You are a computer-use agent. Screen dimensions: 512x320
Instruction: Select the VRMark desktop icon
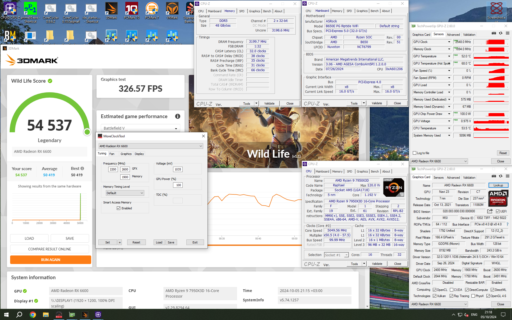click(x=172, y=11)
